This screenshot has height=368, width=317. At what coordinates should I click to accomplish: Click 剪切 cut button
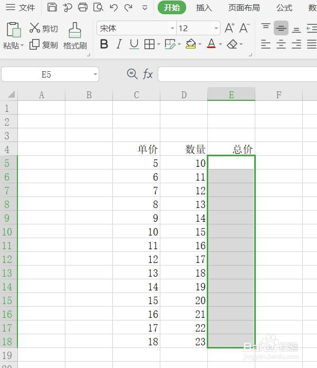click(44, 28)
